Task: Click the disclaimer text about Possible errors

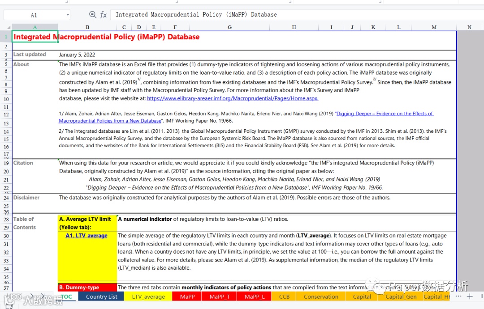Action: click(225, 198)
